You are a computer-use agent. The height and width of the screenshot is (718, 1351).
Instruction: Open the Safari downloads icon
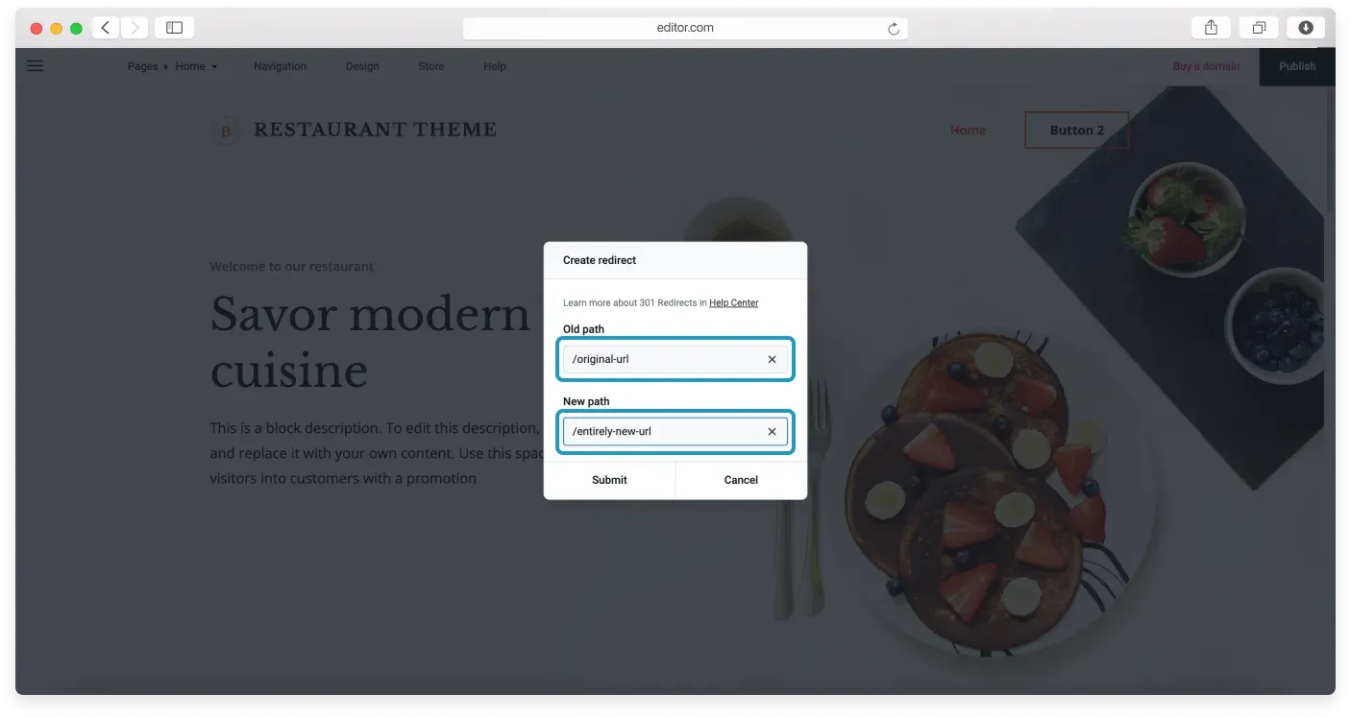click(1306, 28)
